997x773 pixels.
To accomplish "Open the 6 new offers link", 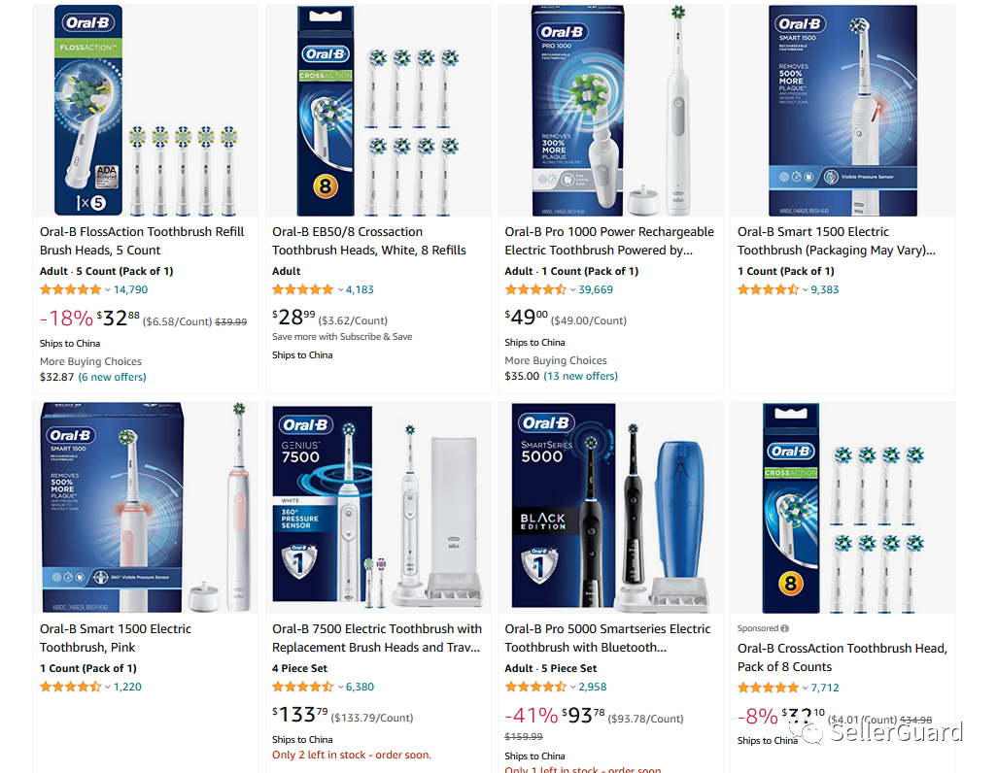I will coord(112,377).
